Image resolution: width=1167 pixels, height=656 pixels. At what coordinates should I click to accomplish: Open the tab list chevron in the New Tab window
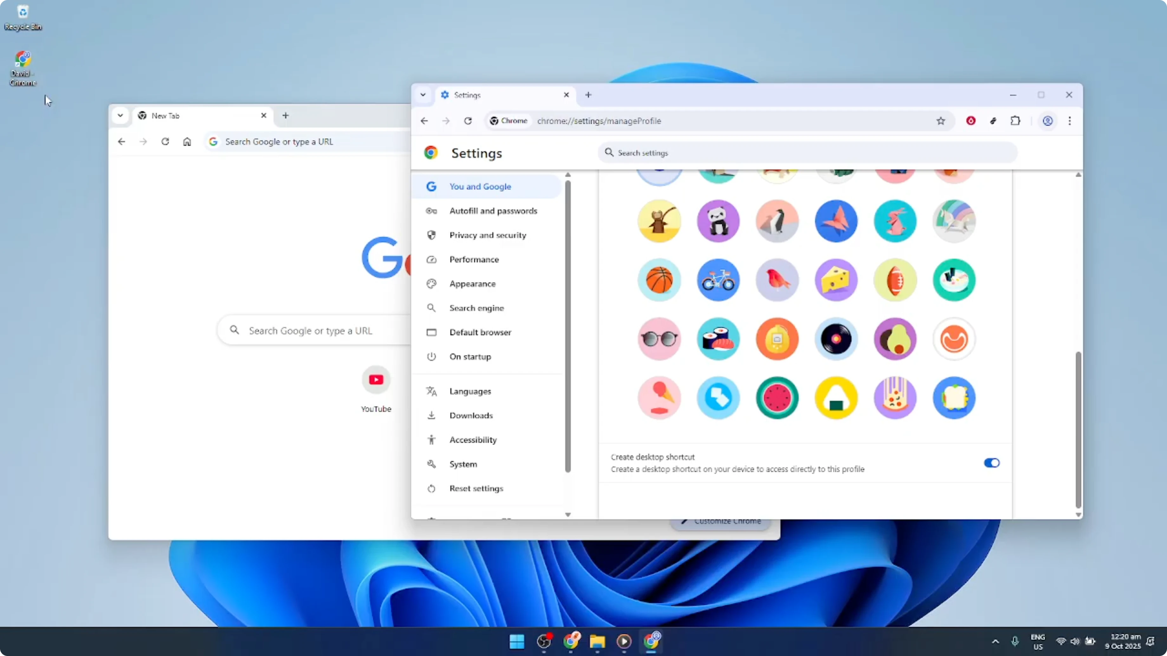120,115
